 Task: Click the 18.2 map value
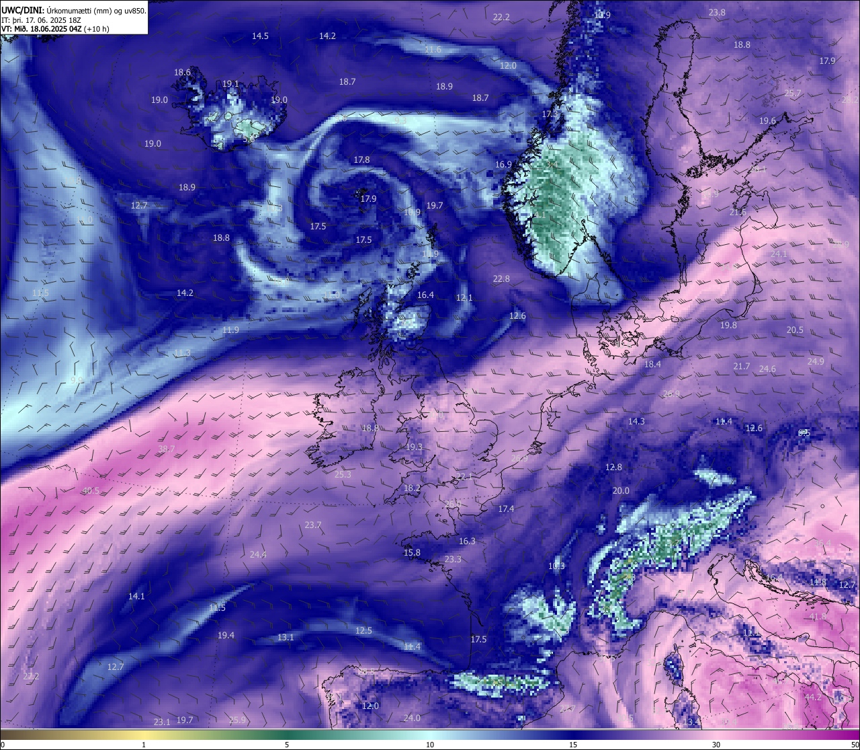click(412, 488)
